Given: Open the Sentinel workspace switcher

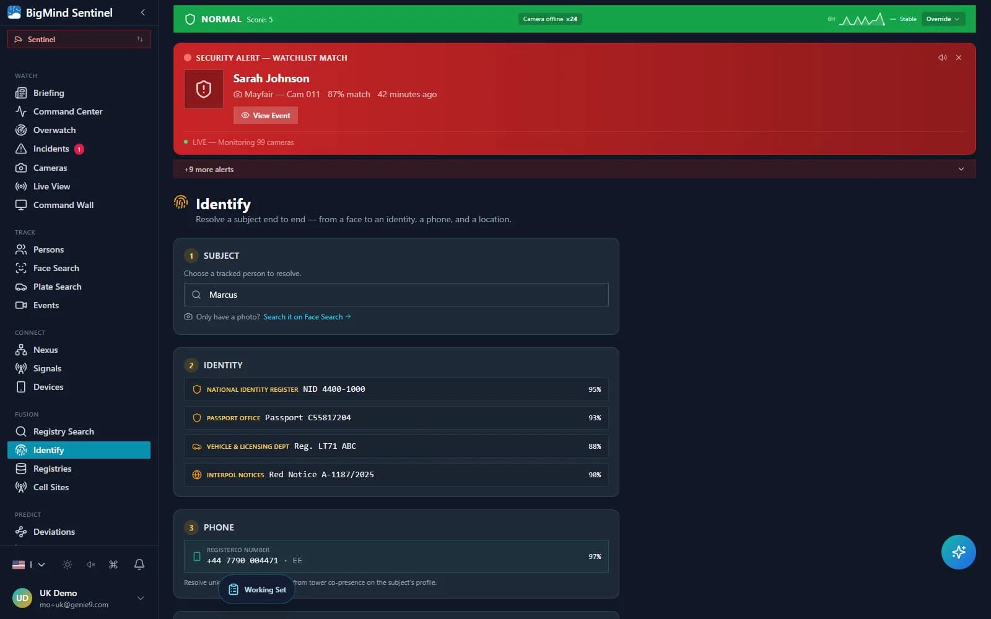Looking at the screenshot, I should point(79,39).
